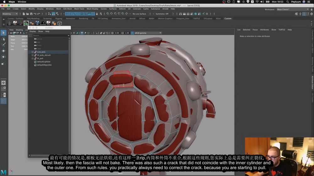The image size is (314, 176).
Task: Open the selection mask dropdown arrow
Action: click(64, 14)
